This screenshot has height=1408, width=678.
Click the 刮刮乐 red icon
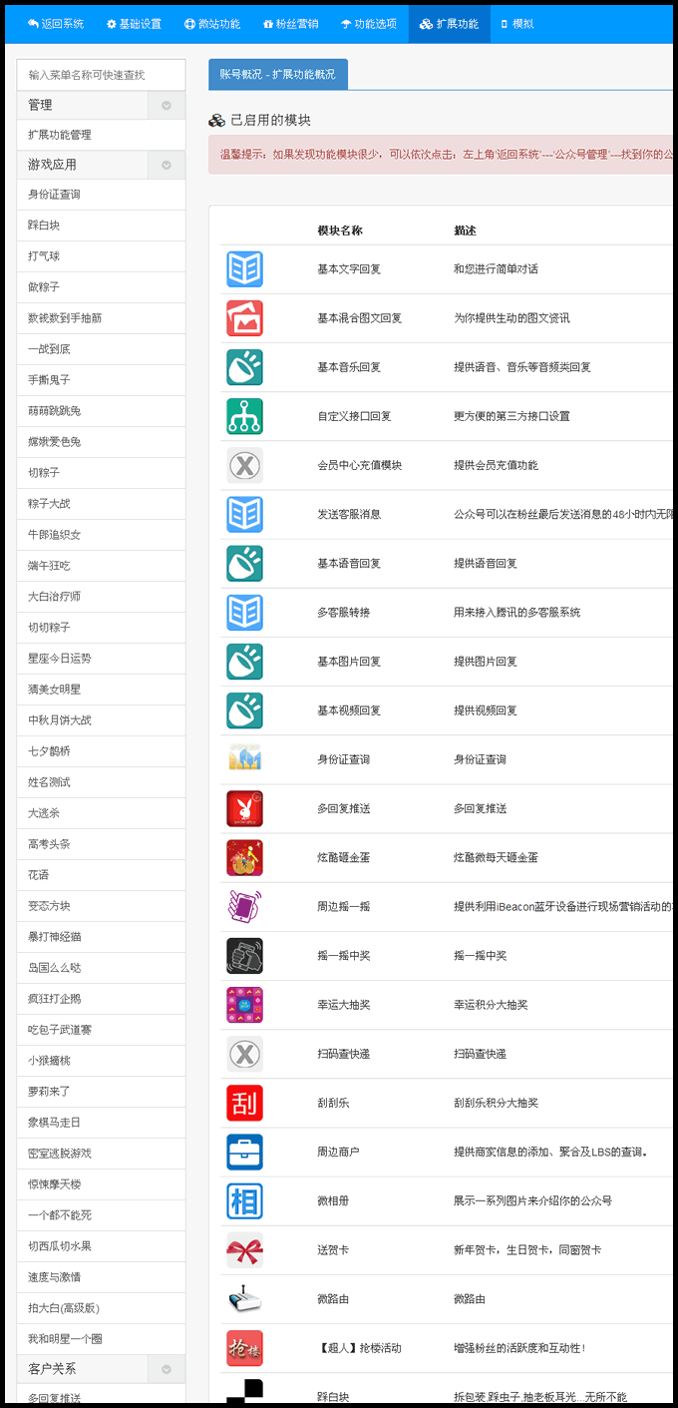[x=244, y=1103]
